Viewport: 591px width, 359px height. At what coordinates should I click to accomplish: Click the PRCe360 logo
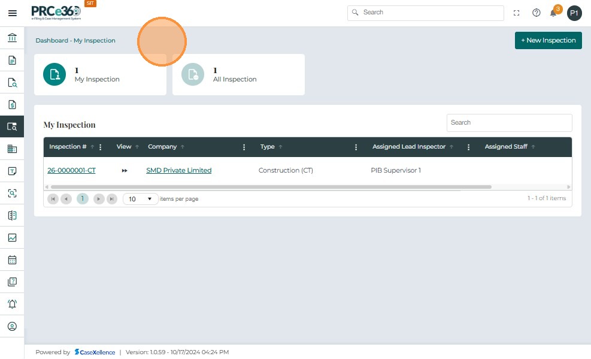point(56,13)
